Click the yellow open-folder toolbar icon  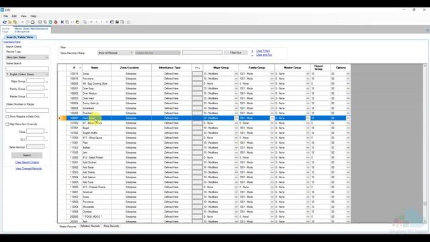[x=10, y=22]
